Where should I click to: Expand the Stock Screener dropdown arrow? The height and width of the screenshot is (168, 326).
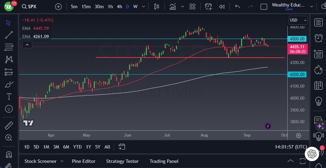[x=62, y=161]
